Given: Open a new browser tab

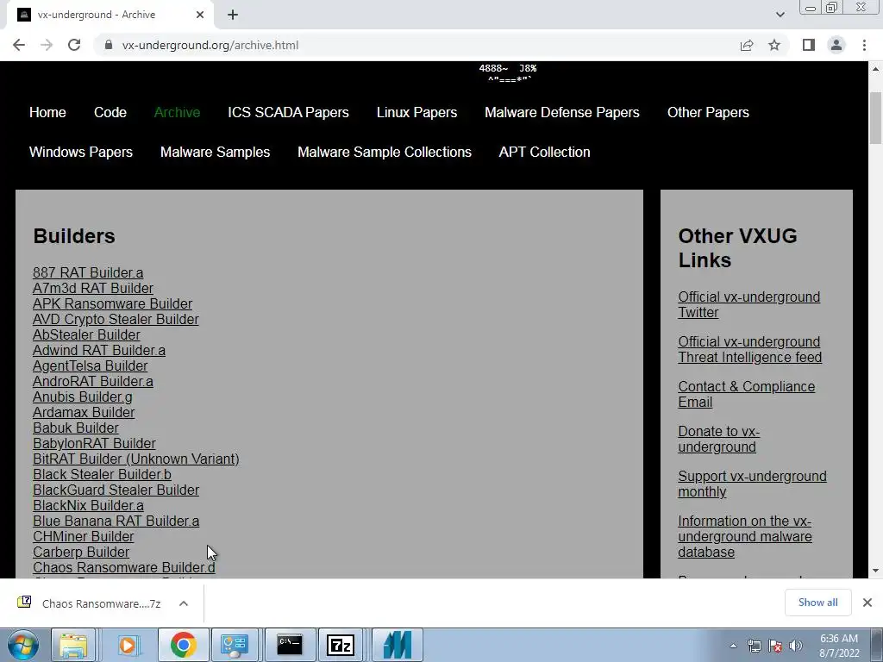Looking at the screenshot, I should [233, 15].
